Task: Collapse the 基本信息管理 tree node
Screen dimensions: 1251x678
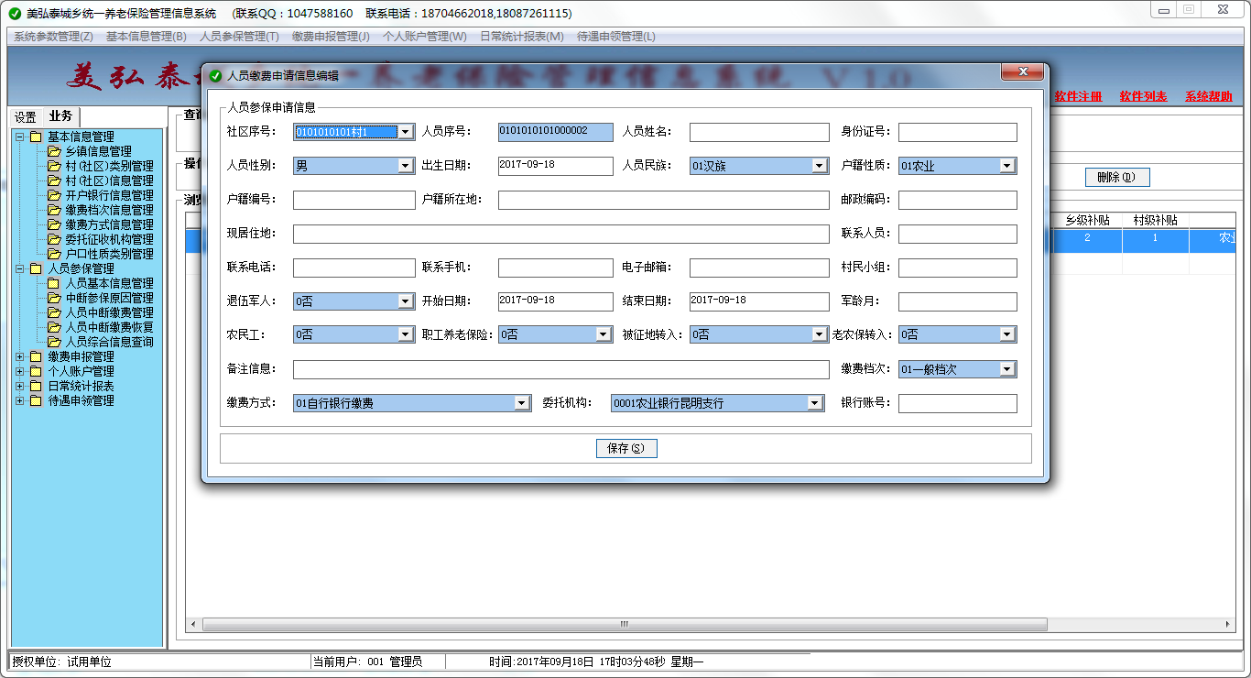Action: pos(20,137)
